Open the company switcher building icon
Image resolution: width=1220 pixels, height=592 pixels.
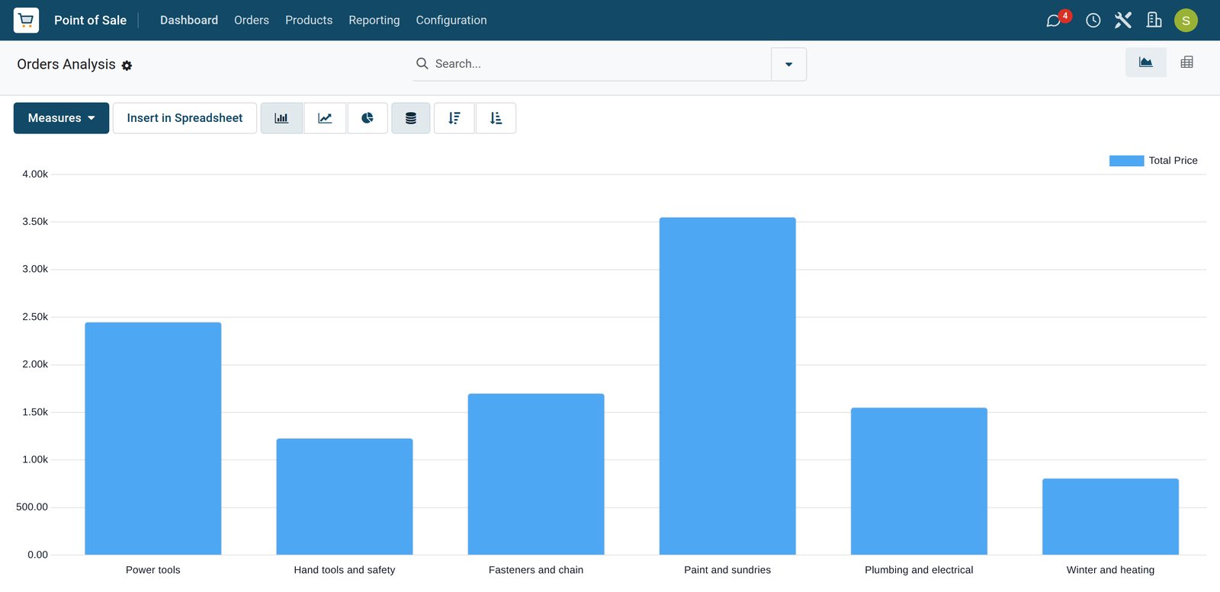(1154, 20)
